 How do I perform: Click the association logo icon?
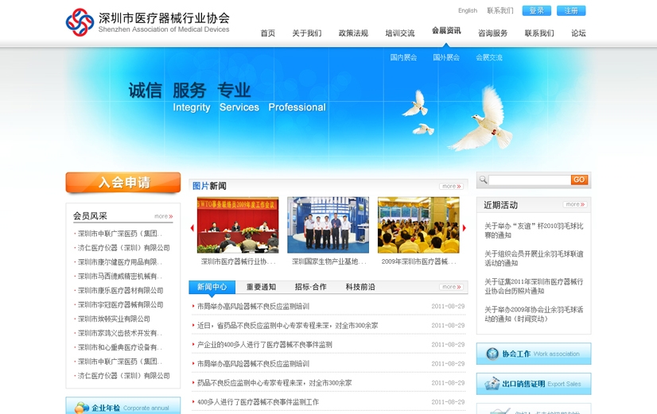click(x=80, y=22)
